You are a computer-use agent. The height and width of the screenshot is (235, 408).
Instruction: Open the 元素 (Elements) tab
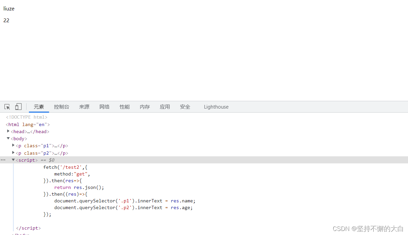[x=39, y=107]
